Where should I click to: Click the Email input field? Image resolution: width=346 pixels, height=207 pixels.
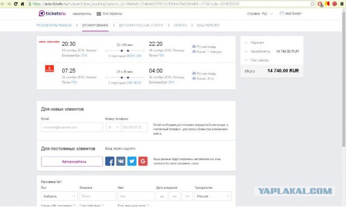(x=72, y=127)
